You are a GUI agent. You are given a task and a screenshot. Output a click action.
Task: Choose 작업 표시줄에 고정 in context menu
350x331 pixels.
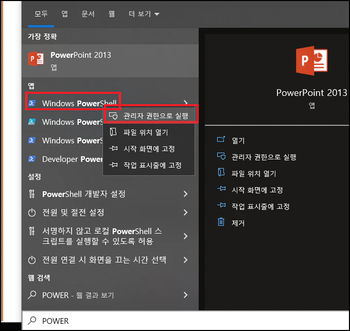pyautogui.click(x=149, y=165)
